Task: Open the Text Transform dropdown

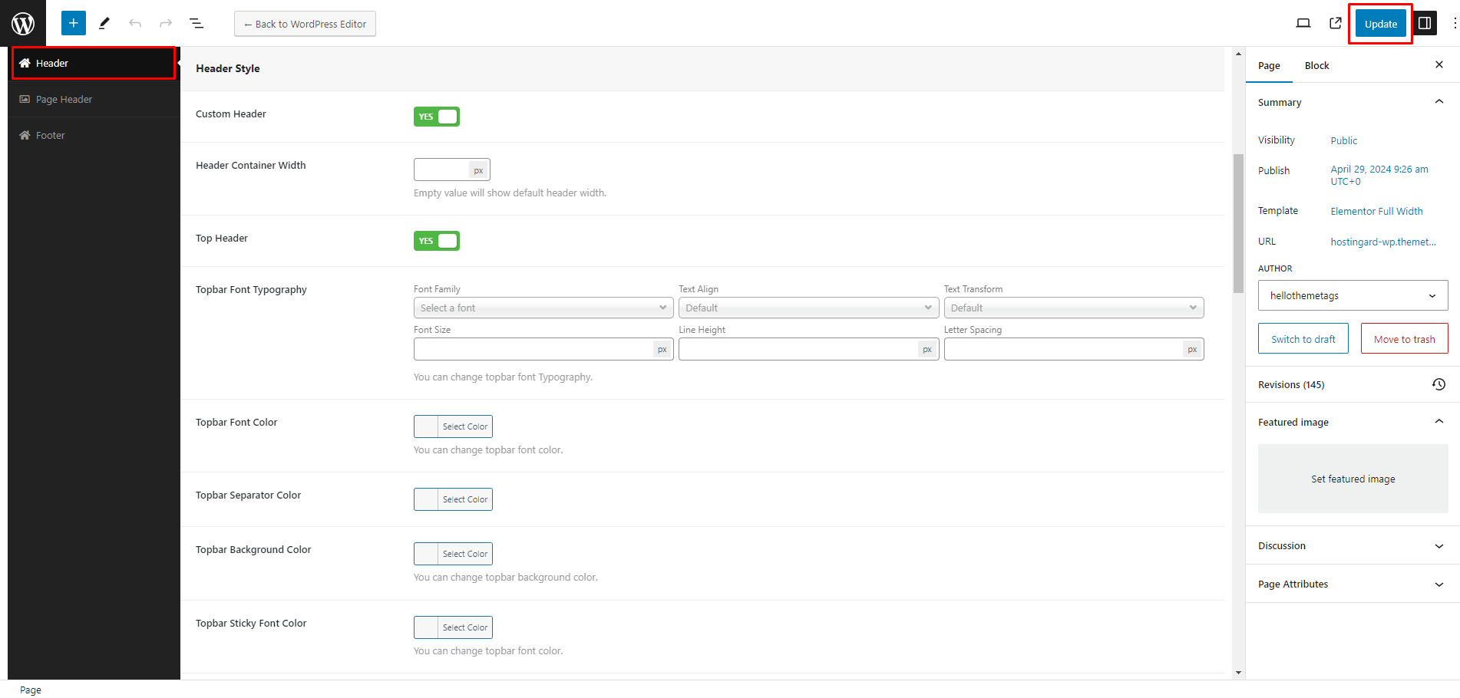Action: pyautogui.click(x=1074, y=308)
